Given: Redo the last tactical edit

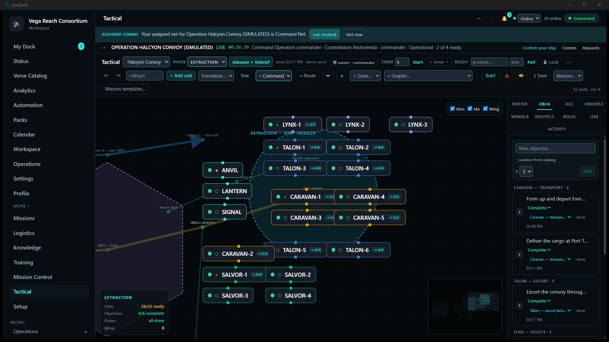Looking at the screenshot, I should point(119,76).
